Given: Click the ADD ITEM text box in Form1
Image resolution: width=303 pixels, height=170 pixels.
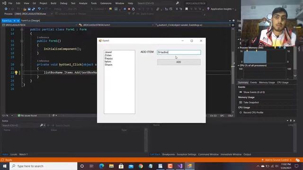Looking at the screenshot, I should coord(179,52).
